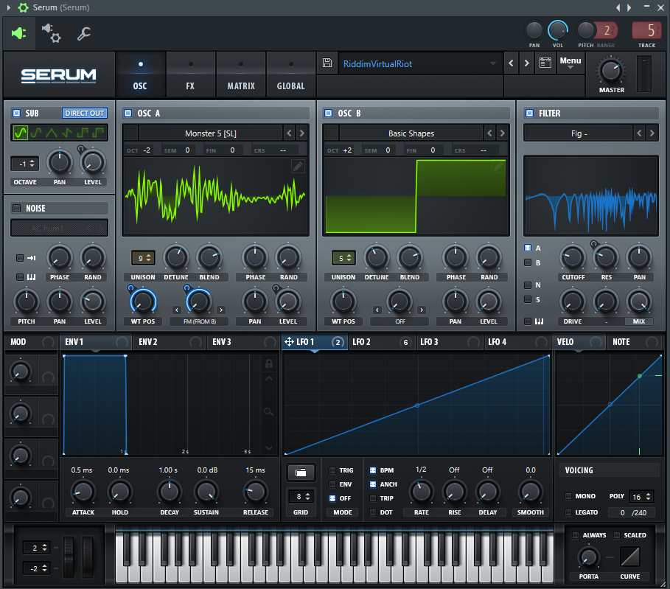Enable the LFO TRIG mode checkbox
Image resolution: width=670 pixels, height=589 pixels.
[332, 470]
